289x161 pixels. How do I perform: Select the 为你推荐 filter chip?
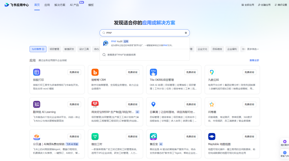38,49
